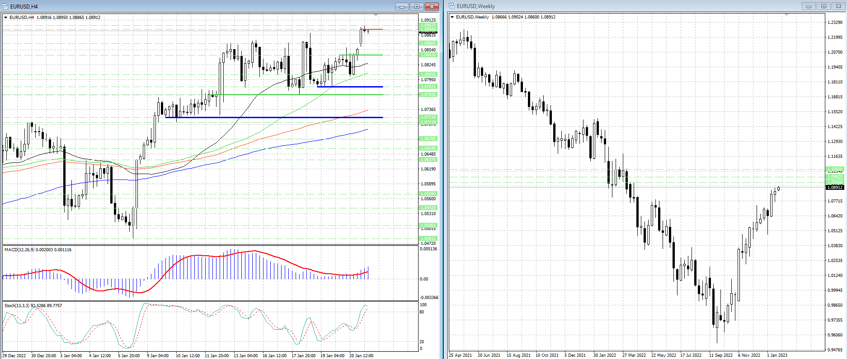Minimize the EURUSD,Weekly chart window
The image size is (847, 359).
tap(809, 6)
